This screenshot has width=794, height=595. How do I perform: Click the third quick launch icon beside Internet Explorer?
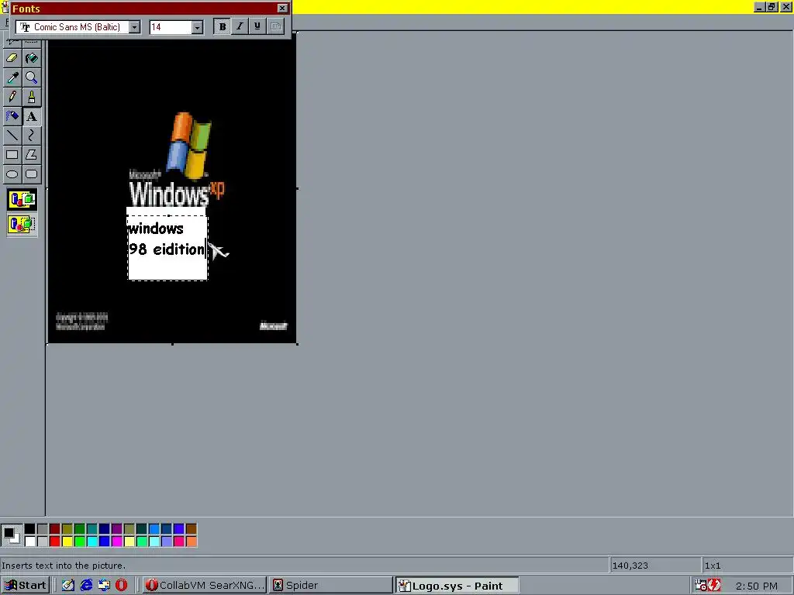pyautogui.click(x=104, y=586)
